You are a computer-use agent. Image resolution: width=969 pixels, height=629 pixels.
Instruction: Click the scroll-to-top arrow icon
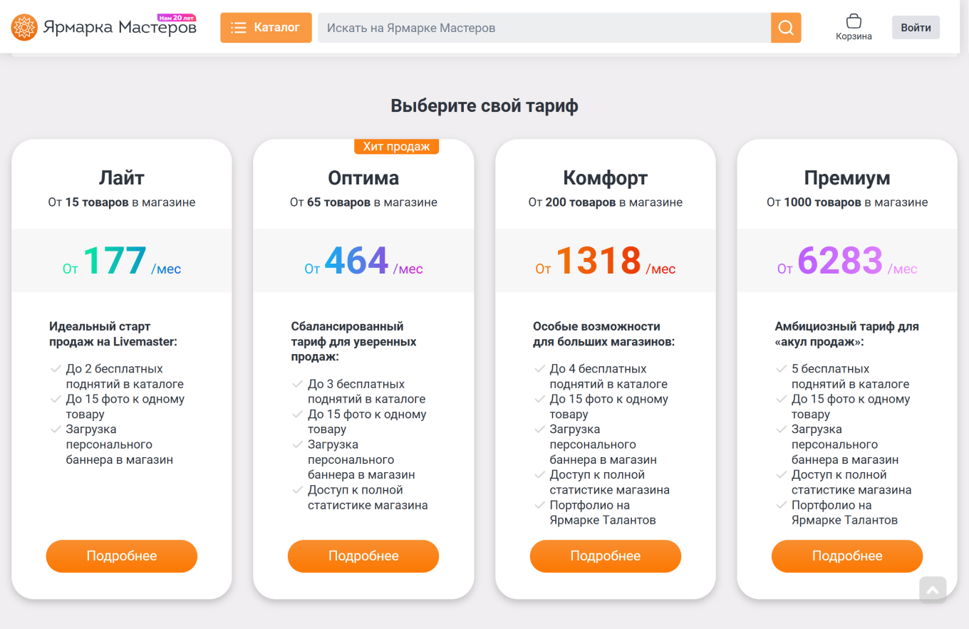coord(933,590)
